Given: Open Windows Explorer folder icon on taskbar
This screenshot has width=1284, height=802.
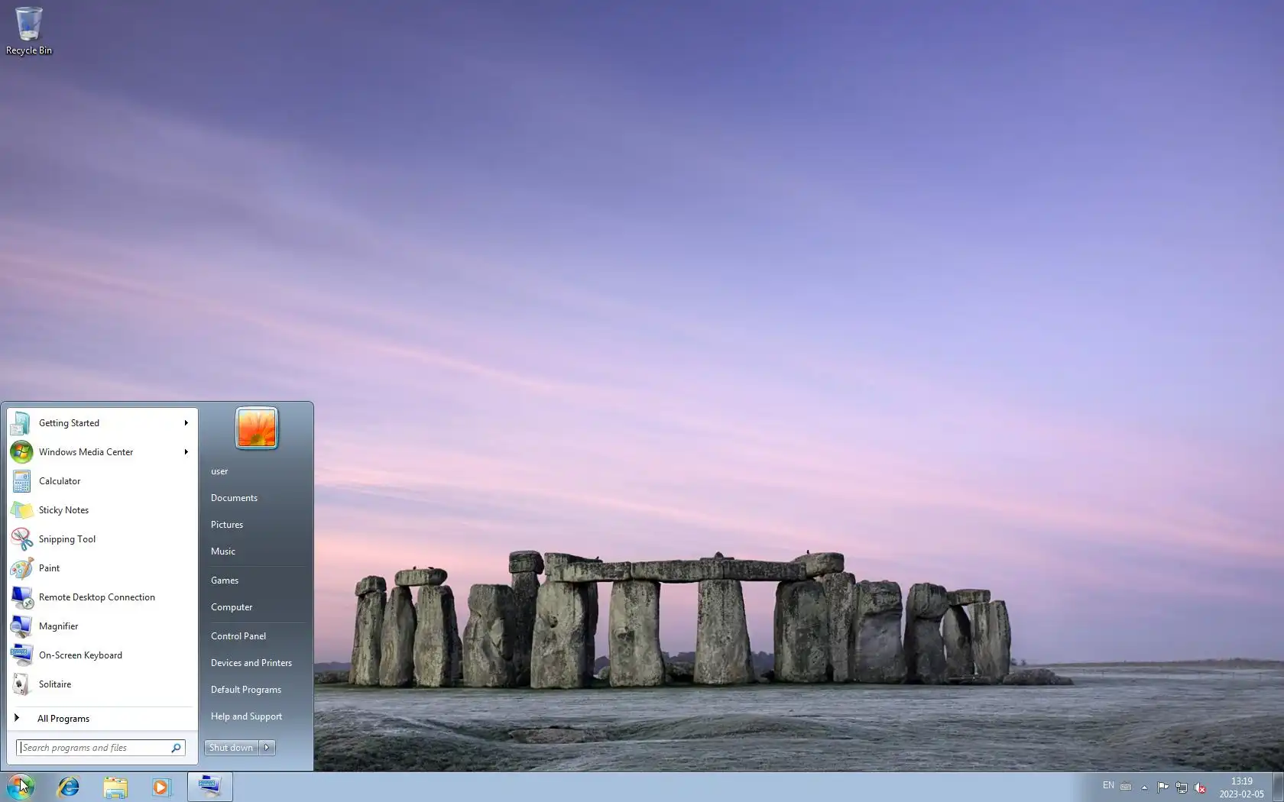Looking at the screenshot, I should pos(115,787).
